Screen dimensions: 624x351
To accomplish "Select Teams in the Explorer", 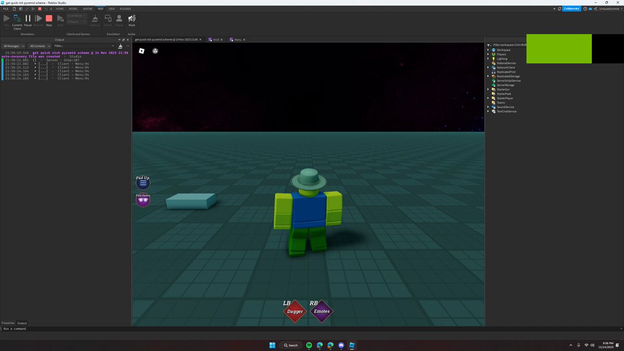I will [x=500, y=102].
